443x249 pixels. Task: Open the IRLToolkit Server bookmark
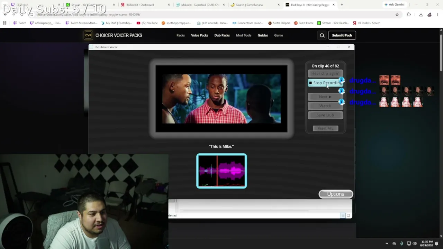click(x=366, y=23)
